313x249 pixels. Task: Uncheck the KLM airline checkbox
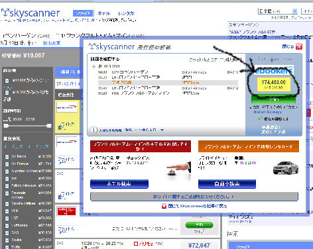point(7,211)
